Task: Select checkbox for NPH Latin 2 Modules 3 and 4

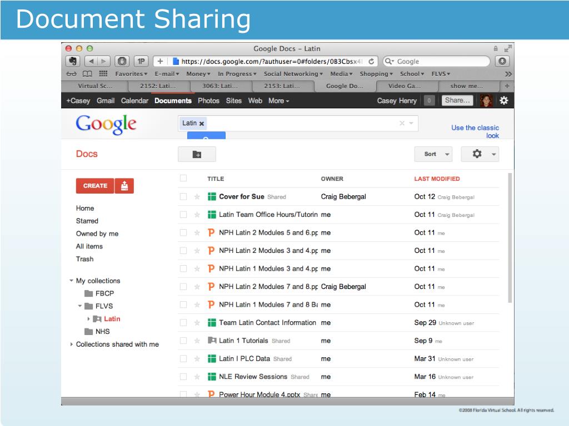Action: point(183,250)
